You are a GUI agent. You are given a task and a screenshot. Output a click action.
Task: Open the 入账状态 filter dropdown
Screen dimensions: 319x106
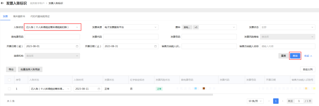tap(52, 27)
